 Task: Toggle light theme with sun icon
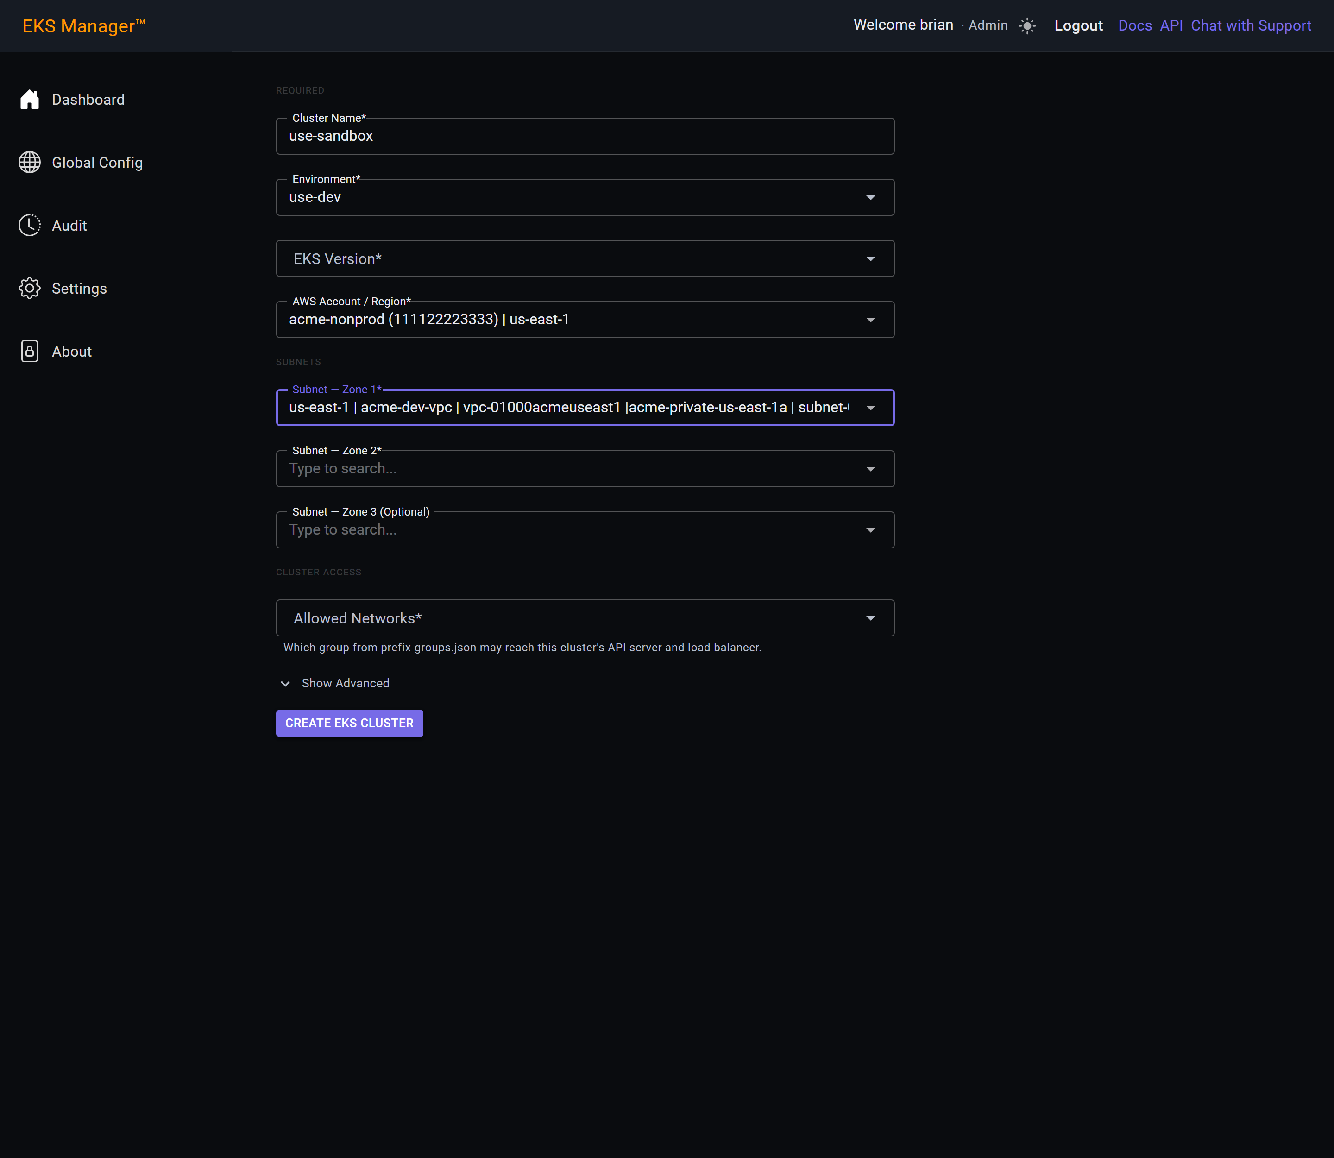[1027, 26]
